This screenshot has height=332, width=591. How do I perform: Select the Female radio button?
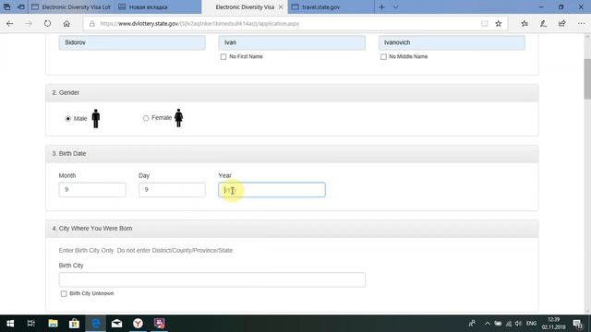(146, 118)
